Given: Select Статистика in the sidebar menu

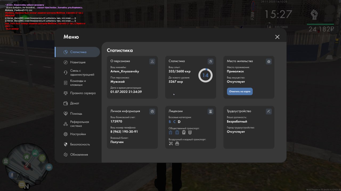Looking at the screenshot, I should (x=77, y=52).
